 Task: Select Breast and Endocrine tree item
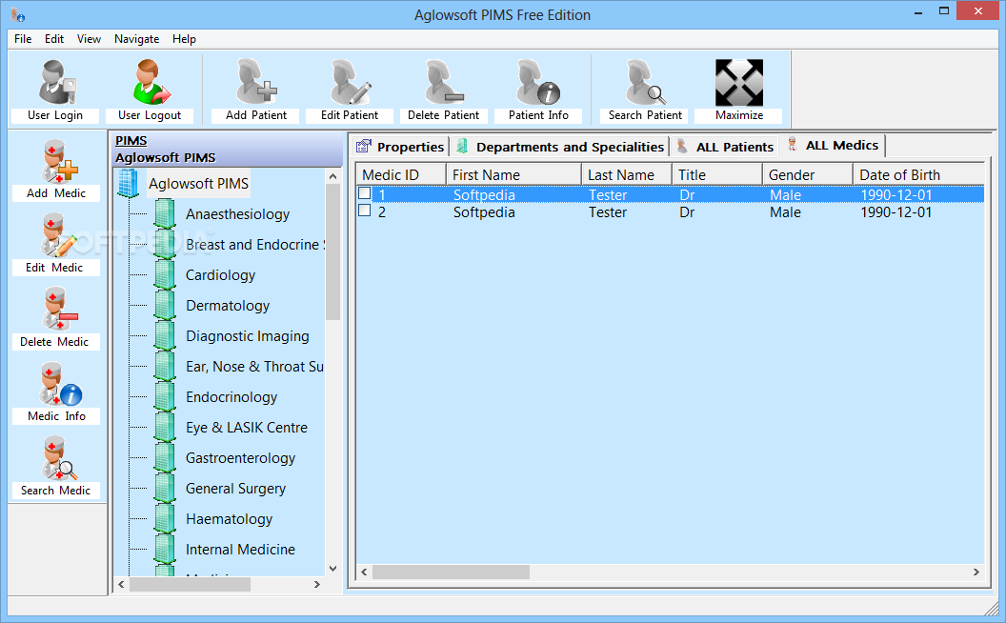(254, 245)
